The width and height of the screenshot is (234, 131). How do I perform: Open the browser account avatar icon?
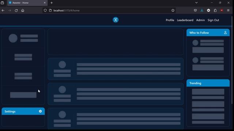pyautogui.click(x=208, y=11)
